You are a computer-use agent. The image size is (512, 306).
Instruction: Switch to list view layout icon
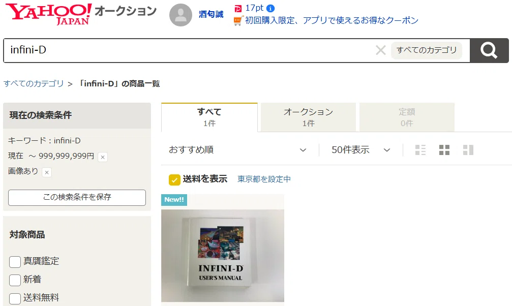[x=420, y=150]
